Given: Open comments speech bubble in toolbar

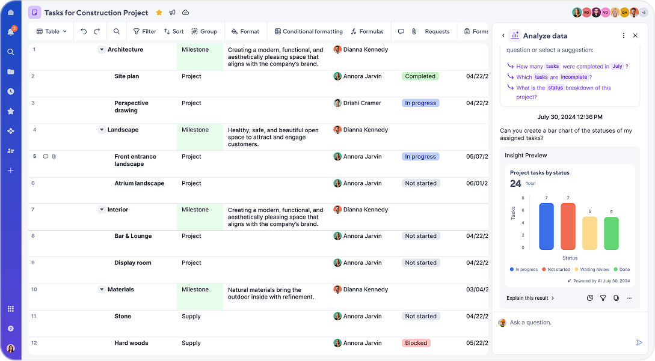Looking at the screenshot, I should point(401,31).
